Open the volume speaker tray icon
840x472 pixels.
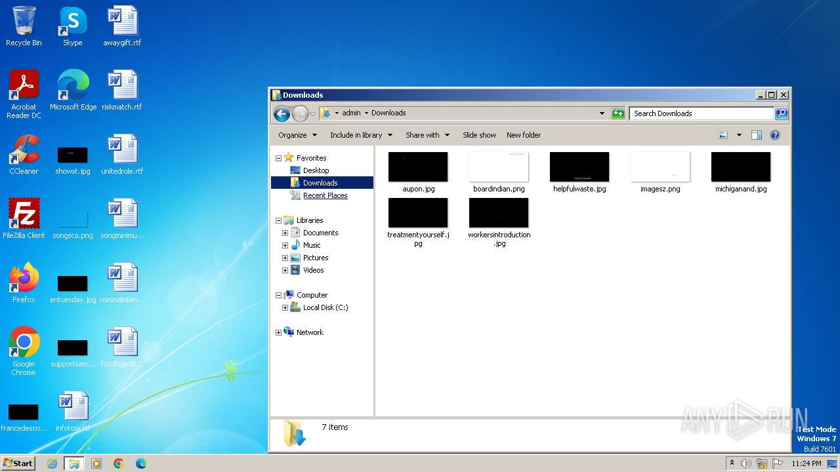[746, 463]
